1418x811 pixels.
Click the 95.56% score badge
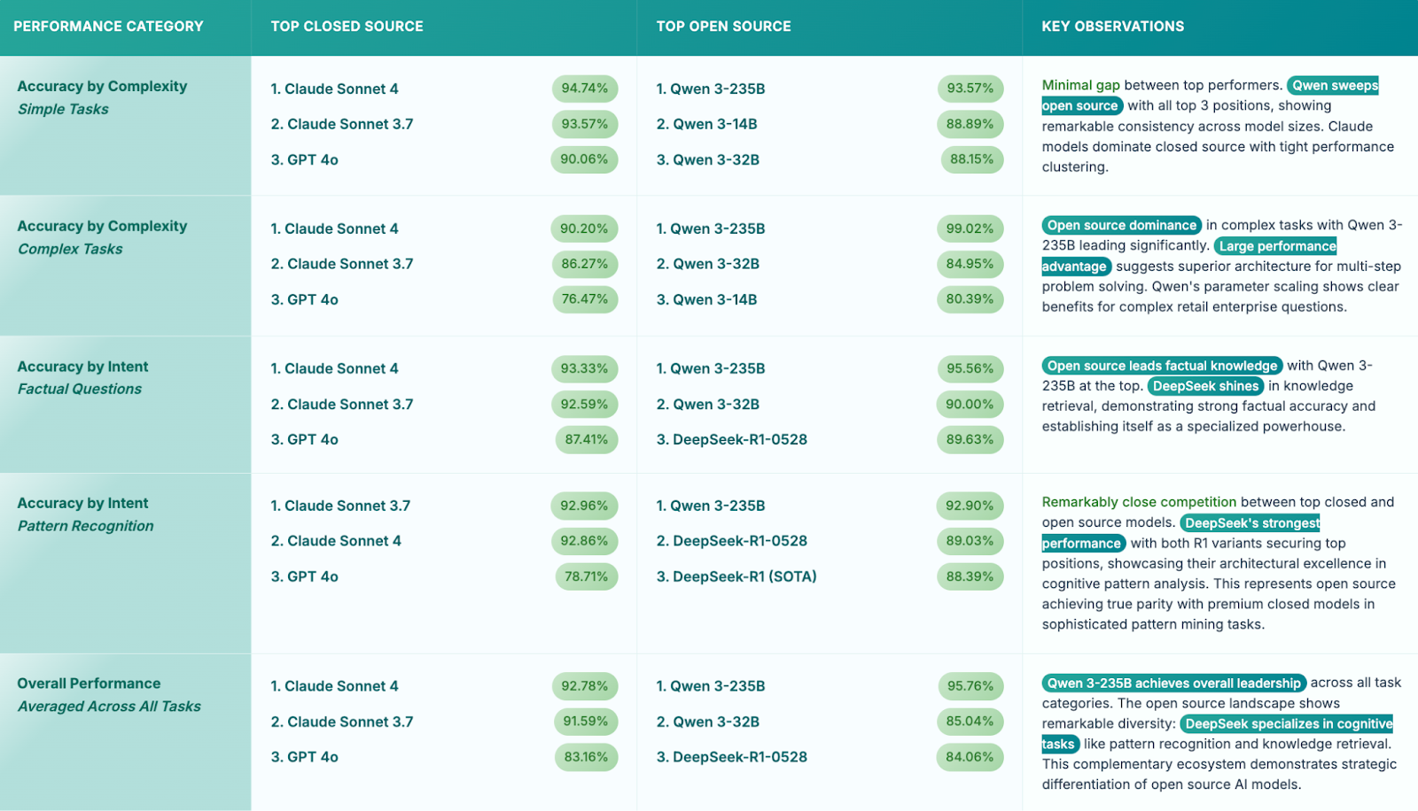(970, 368)
